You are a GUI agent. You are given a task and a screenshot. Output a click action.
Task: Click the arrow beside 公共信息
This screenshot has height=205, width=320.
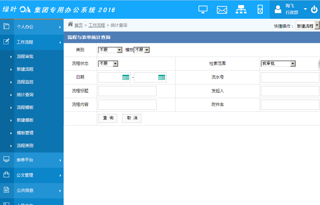[x=60, y=191]
